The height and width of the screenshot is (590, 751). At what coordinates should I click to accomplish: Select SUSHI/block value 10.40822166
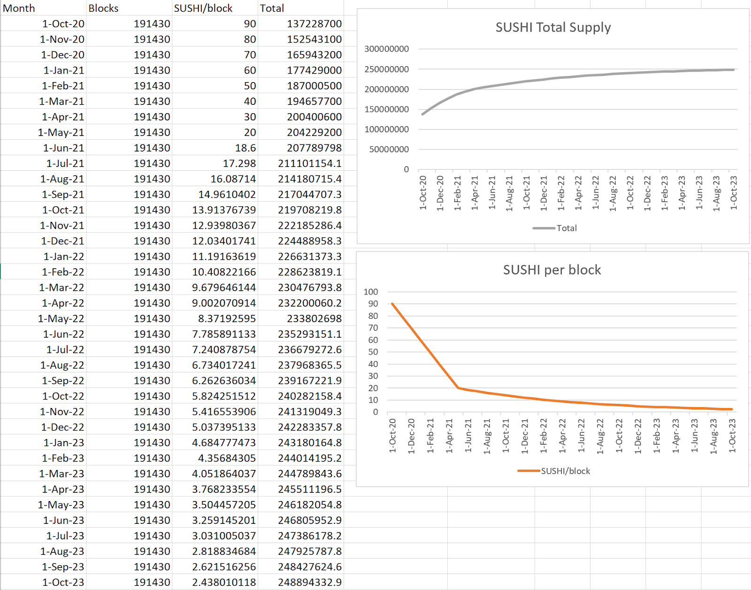[215, 272]
